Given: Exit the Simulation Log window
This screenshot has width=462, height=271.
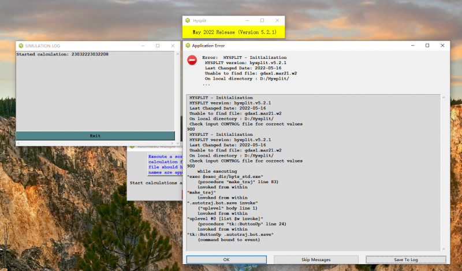Looking at the screenshot, I should tap(95, 136).
